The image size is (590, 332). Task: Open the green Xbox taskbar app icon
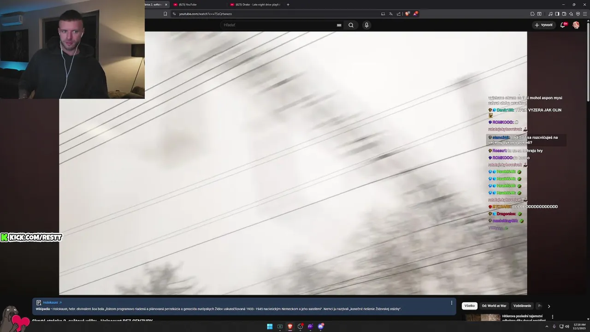(x=280, y=326)
